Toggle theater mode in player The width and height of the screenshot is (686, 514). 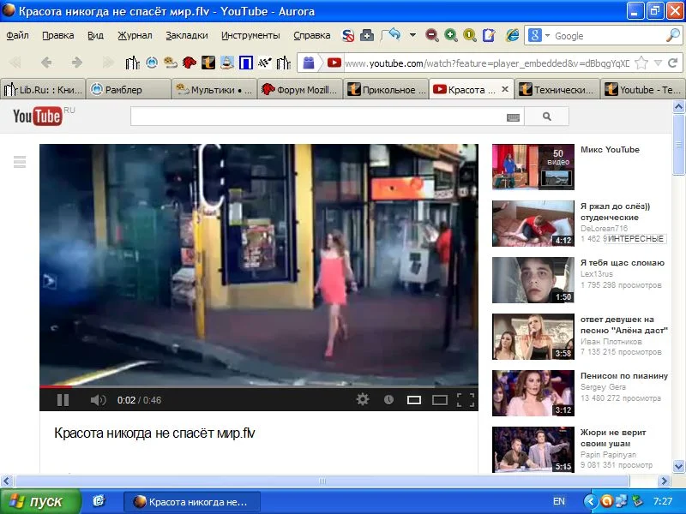click(440, 399)
